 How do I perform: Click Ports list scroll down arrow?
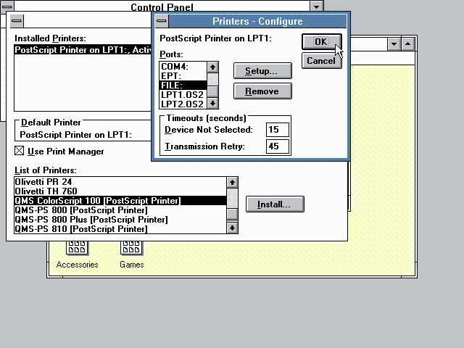click(212, 103)
